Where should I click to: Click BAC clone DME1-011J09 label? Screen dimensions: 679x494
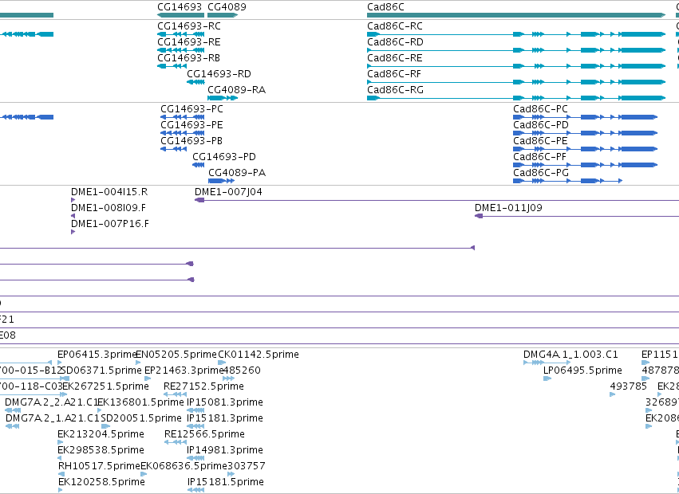(x=508, y=208)
